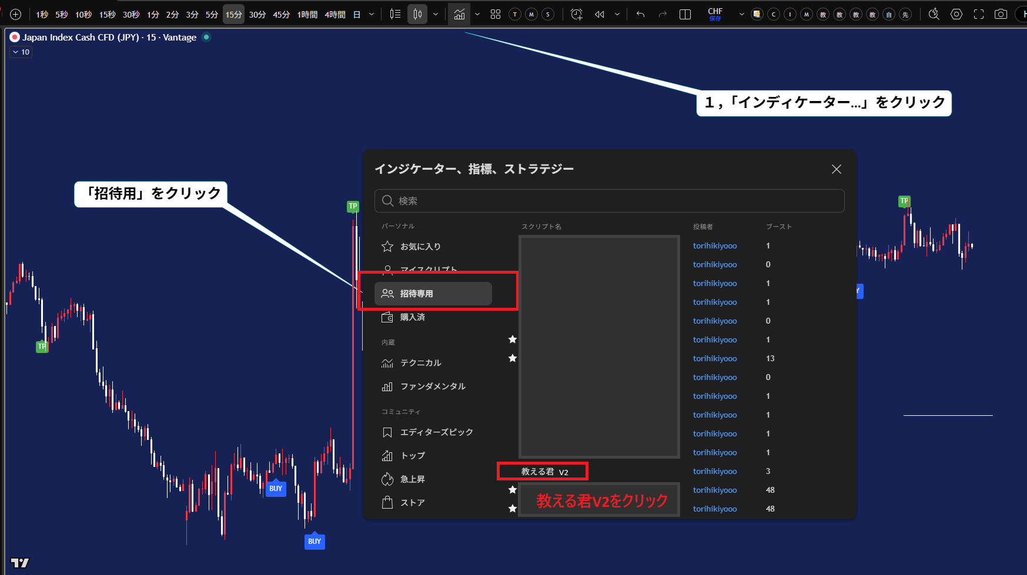The height and width of the screenshot is (575, 1027).
Task: Click the indicators toolbar icon
Action: tap(459, 14)
